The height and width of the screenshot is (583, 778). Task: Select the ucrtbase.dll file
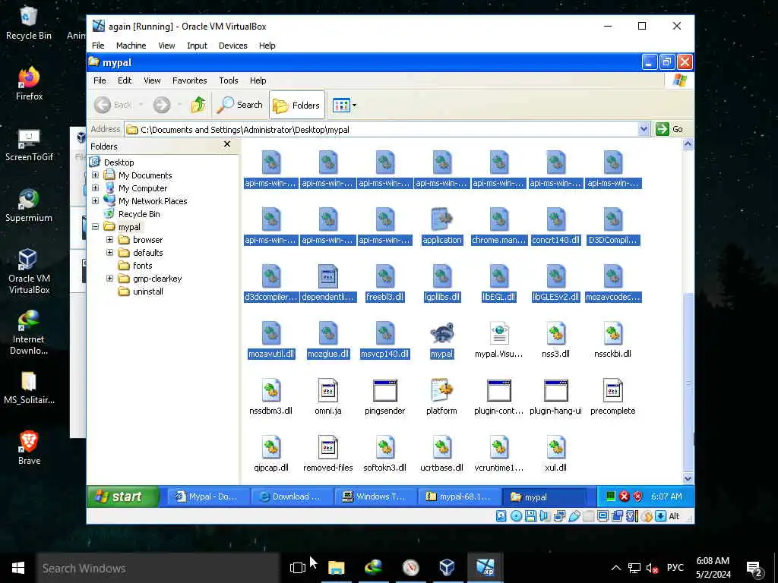pyautogui.click(x=441, y=455)
